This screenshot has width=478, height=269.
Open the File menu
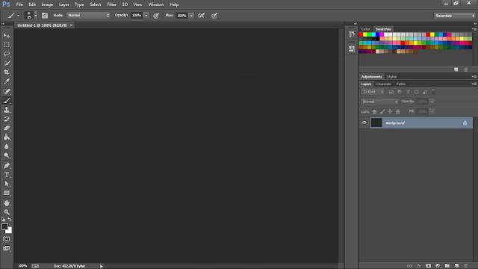(x=19, y=4)
